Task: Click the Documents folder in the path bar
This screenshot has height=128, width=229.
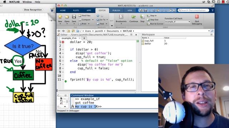Action: pos(113,31)
